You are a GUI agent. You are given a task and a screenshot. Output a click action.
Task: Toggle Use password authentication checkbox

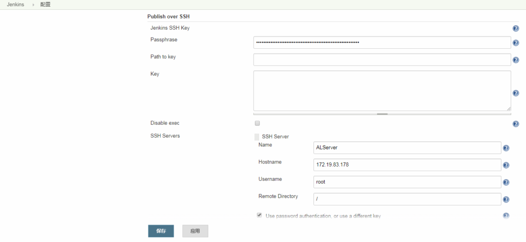click(259, 215)
